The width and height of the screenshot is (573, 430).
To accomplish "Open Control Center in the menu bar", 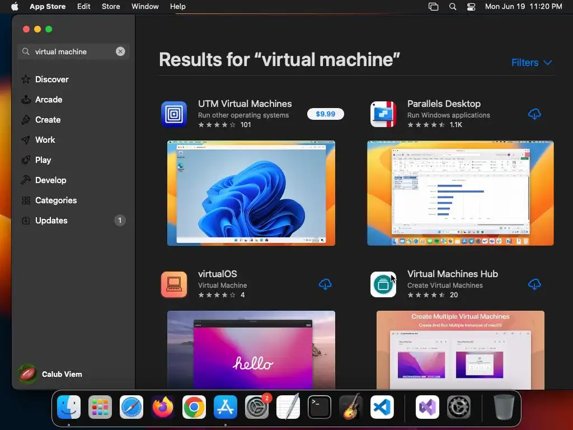I will point(471,7).
